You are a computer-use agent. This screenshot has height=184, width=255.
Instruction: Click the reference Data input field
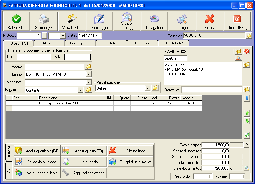pos(77,57)
